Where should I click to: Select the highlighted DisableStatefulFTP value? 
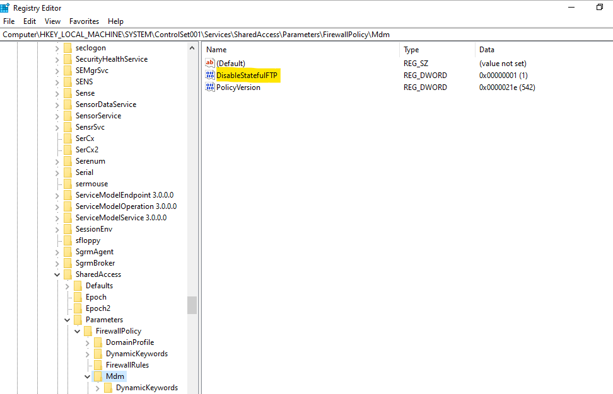pyautogui.click(x=245, y=75)
